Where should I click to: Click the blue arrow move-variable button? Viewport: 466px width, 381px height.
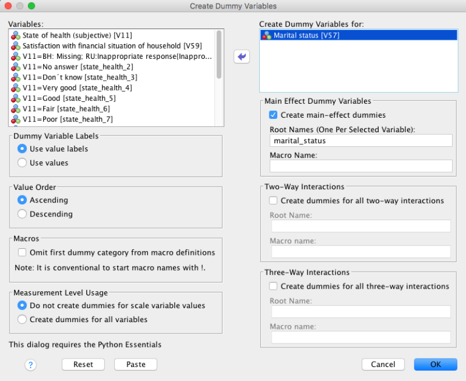(x=242, y=56)
